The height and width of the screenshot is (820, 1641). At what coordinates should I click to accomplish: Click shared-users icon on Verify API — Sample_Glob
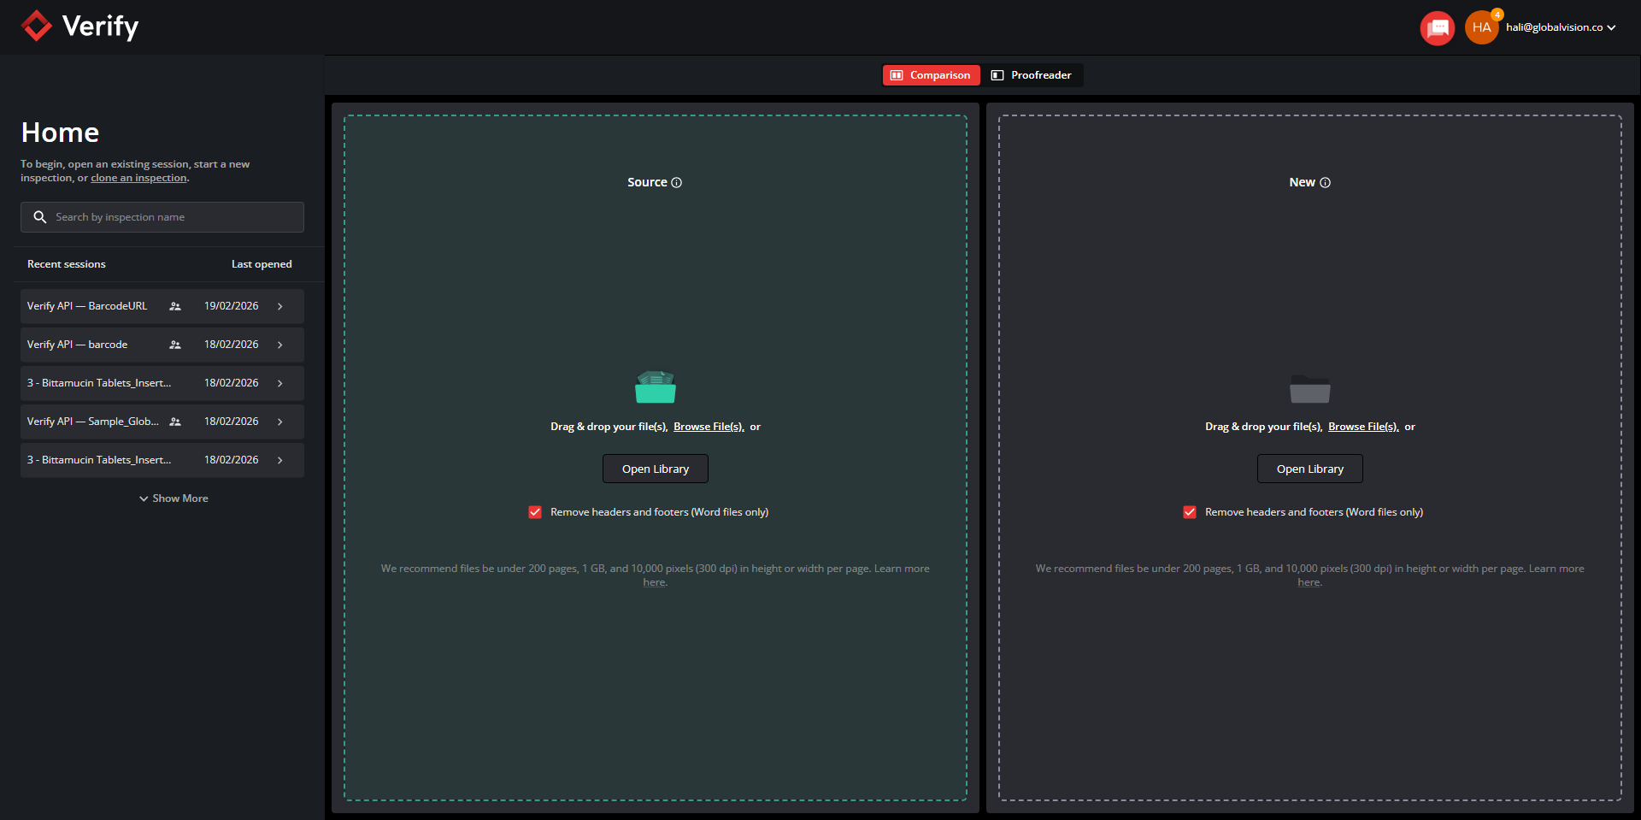[175, 422]
